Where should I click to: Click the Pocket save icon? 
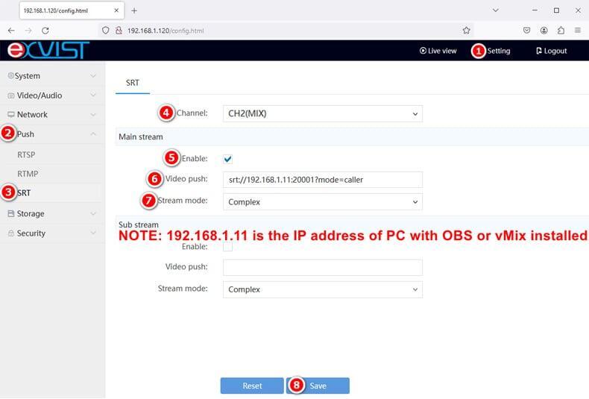click(x=526, y=31)
